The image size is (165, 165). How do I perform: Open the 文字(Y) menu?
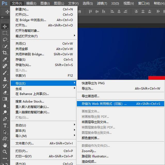point(73,4)
